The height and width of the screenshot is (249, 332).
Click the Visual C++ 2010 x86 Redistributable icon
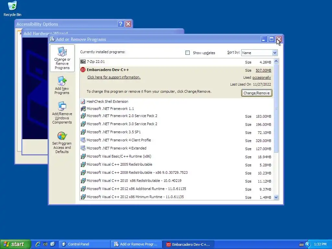[x=83, y=181]
